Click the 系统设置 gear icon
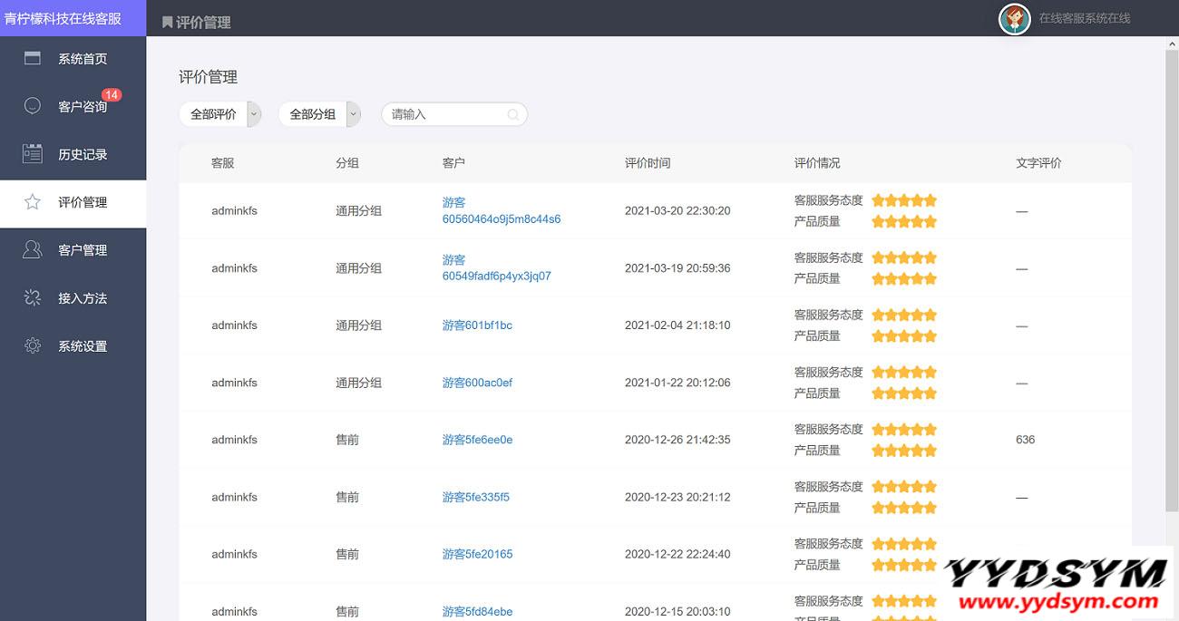 point(33,345)
